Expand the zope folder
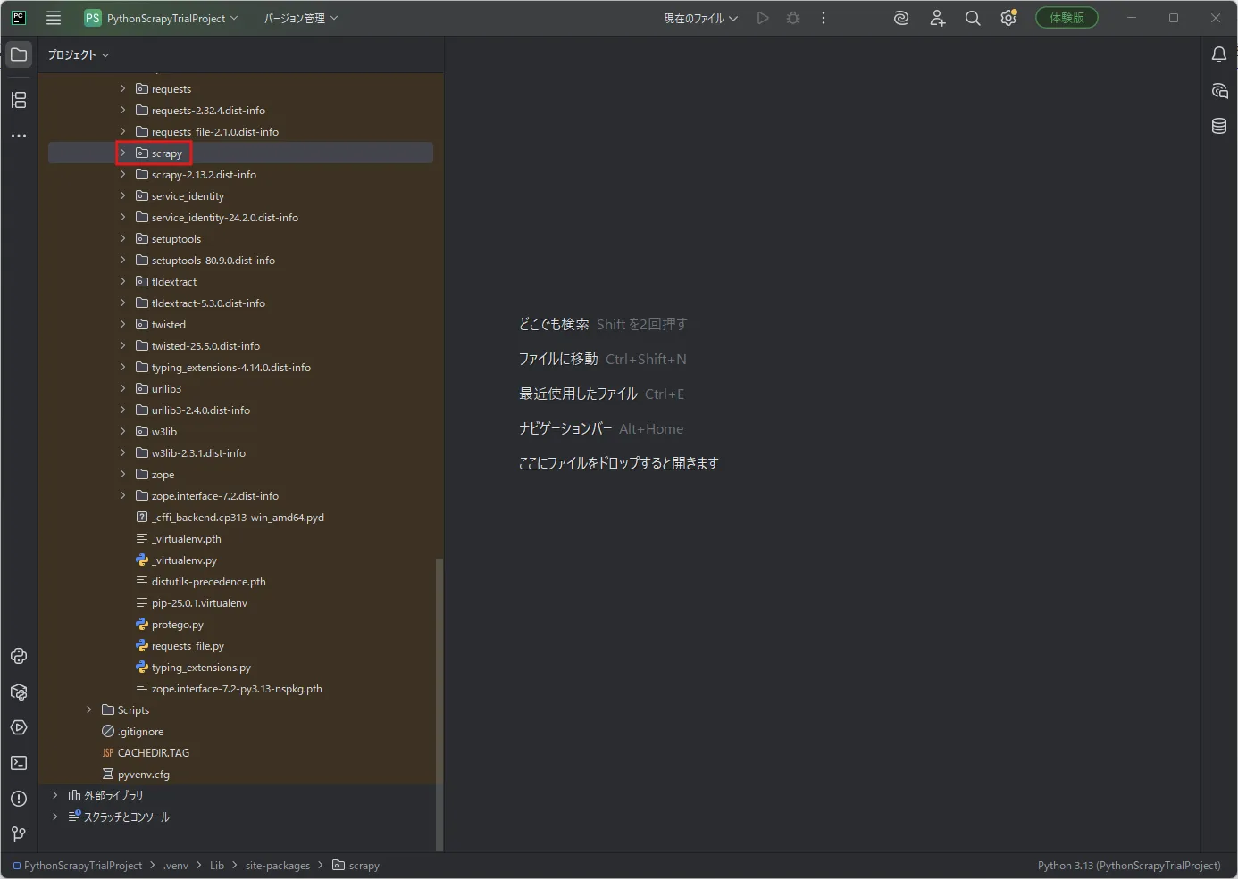Screen dimensions: 1238x879 pos(123,475)
